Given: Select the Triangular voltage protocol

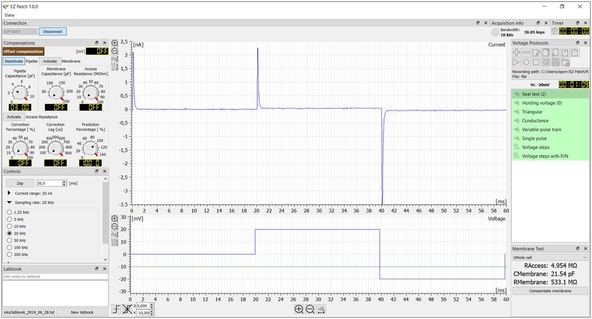Looking at the screenshot, I should [x=532, y=112].
